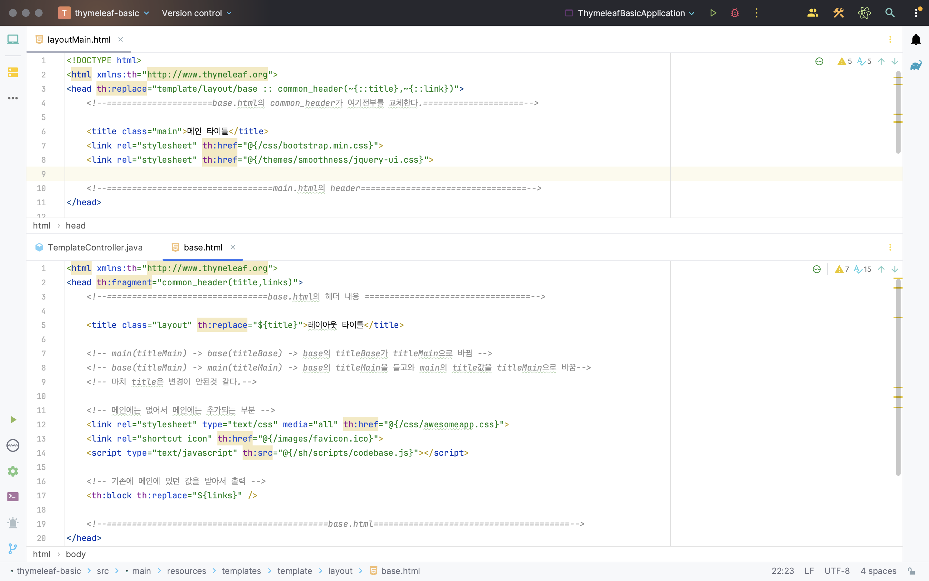The image size is (929, 581).
Task: Open the Project tool window icon
Action: click(13, 39)
